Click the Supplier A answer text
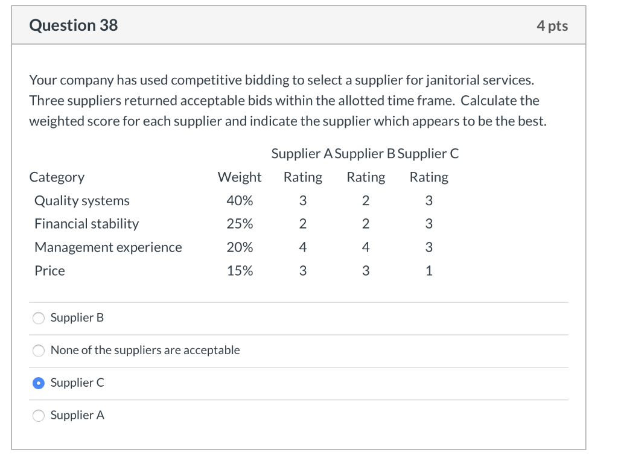Screen dimensions: 618x473 (77, 415)
